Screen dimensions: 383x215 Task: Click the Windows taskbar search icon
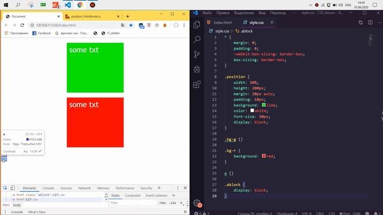pyautogui.click(x=18, y=5)
